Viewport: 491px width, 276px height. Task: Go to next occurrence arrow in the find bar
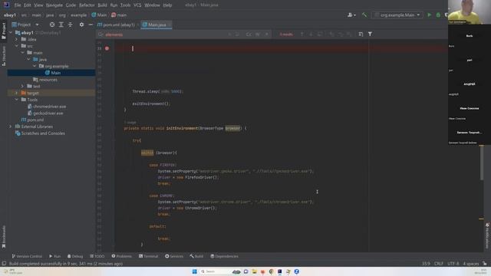coord(311,34)
